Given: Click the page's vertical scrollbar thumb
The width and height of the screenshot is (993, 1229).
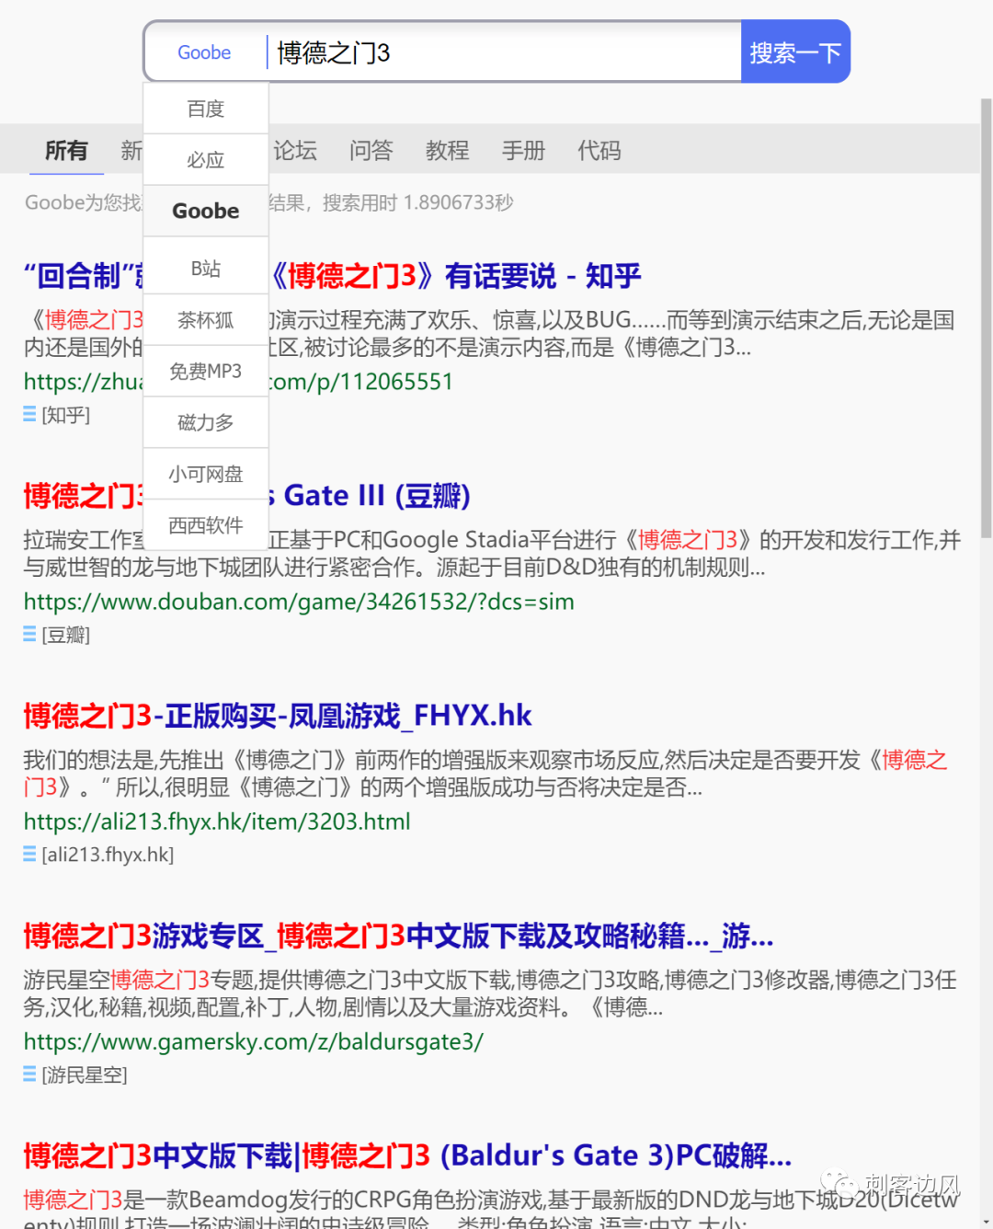Looking at the screenshot, I should tap(986, 317).
